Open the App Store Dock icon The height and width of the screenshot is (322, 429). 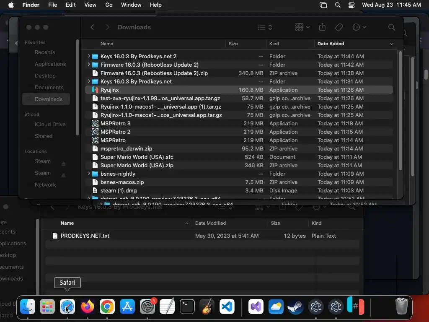pyautogui.click(x=127, y=306)
